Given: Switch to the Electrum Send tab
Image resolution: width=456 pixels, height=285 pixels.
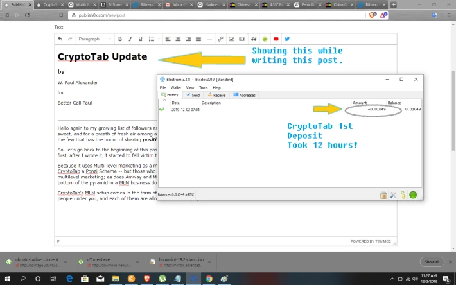Looking at the screenshot, I should coord(193,95).
